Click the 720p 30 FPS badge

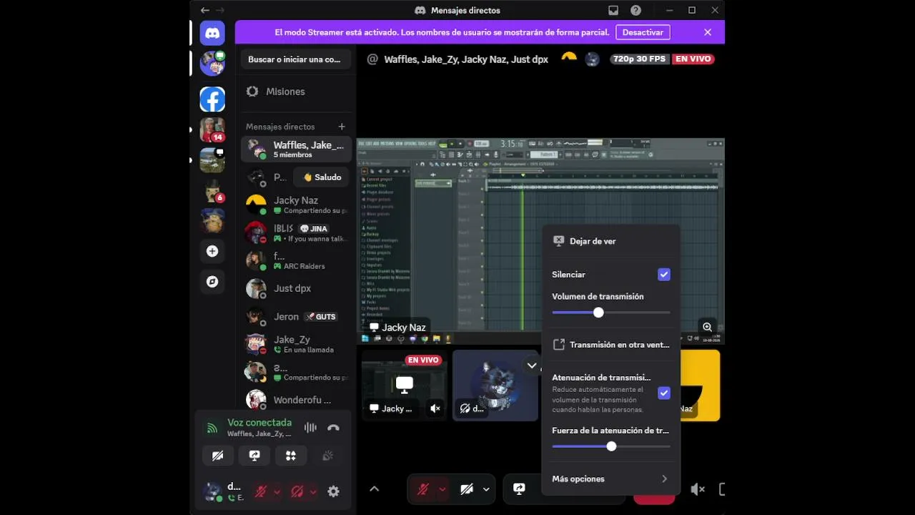640,59
